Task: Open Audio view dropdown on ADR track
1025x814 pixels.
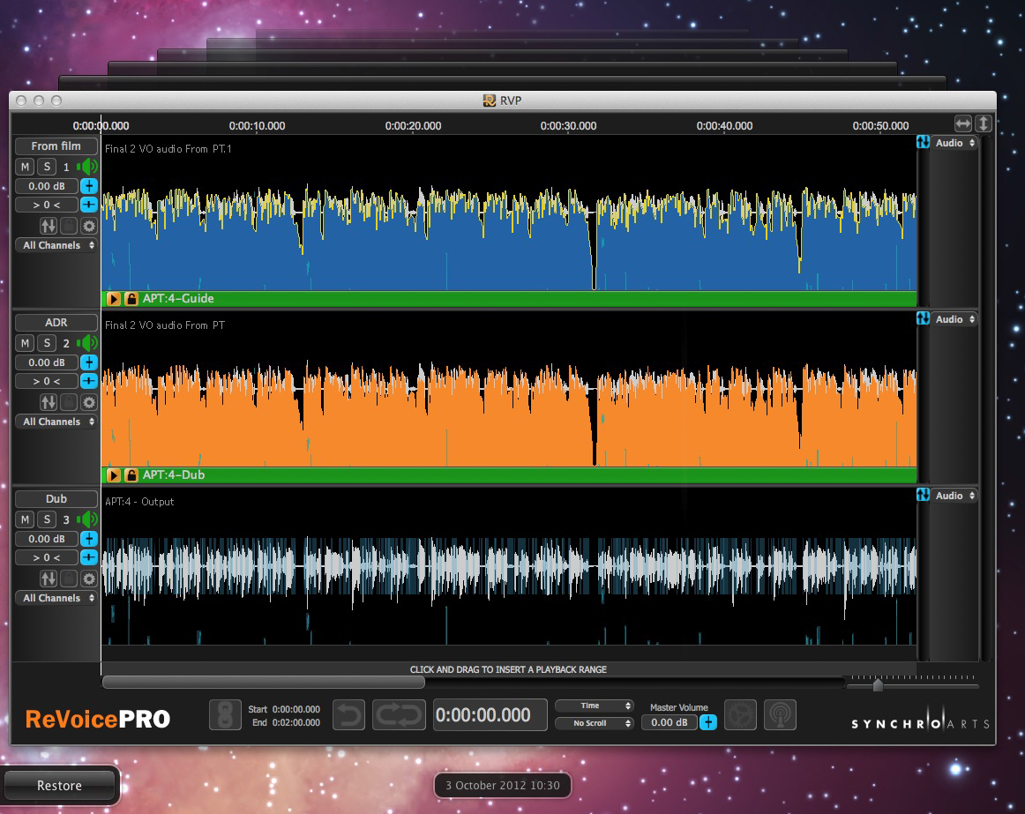Action: click(x=954, y=319)
